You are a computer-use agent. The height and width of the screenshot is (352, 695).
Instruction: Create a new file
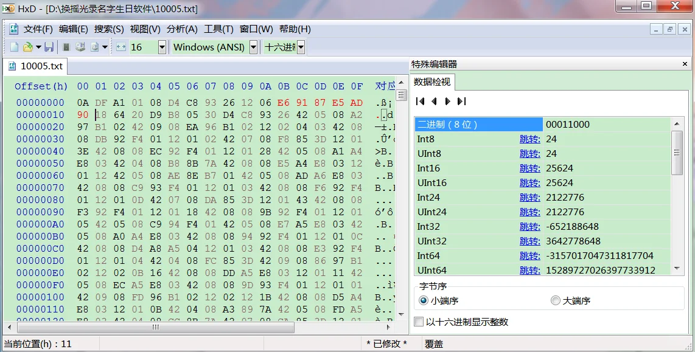(14, 47)
